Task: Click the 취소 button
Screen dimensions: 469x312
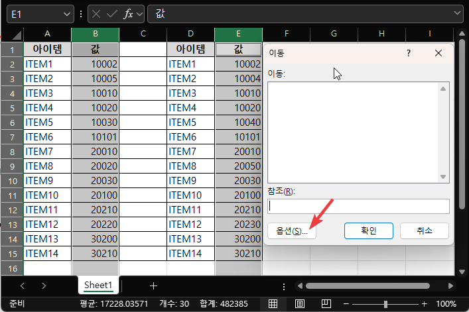Action: [x=425, y=231]
